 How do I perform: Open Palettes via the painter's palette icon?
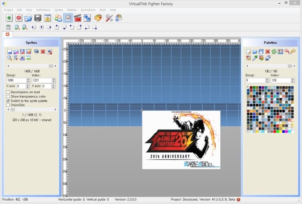pos(98,18)
